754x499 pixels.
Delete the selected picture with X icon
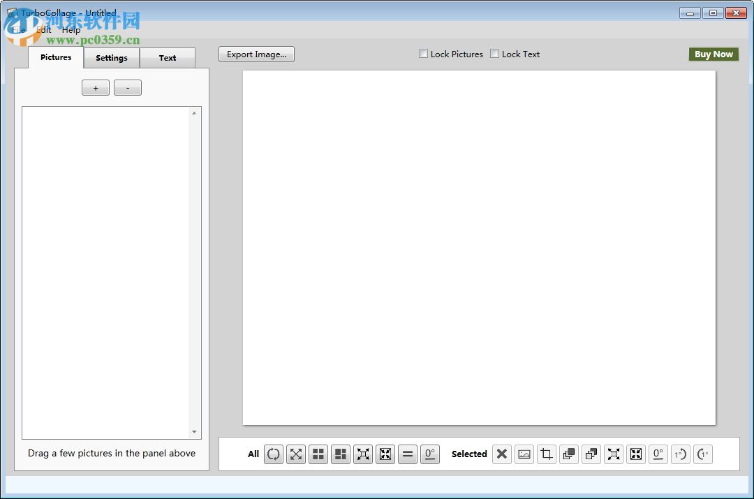click(x=501, y=454)
